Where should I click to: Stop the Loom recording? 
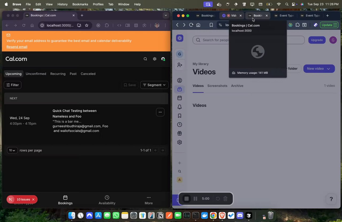(186, 199)
